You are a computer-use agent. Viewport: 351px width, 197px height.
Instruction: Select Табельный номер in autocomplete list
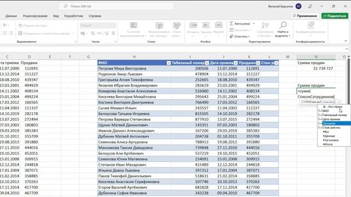(x=334, y=115)
